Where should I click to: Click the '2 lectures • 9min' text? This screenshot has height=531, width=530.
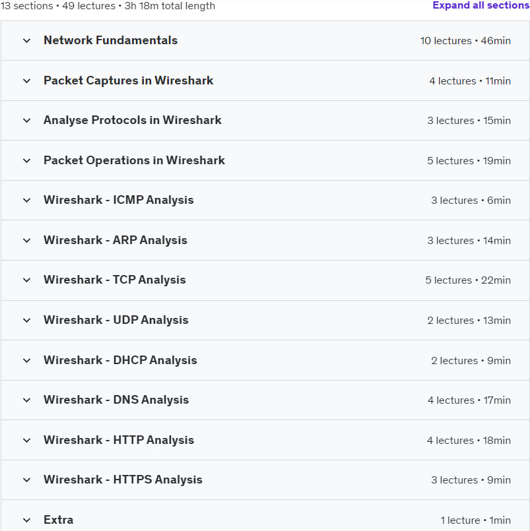(x=471, y=360)
